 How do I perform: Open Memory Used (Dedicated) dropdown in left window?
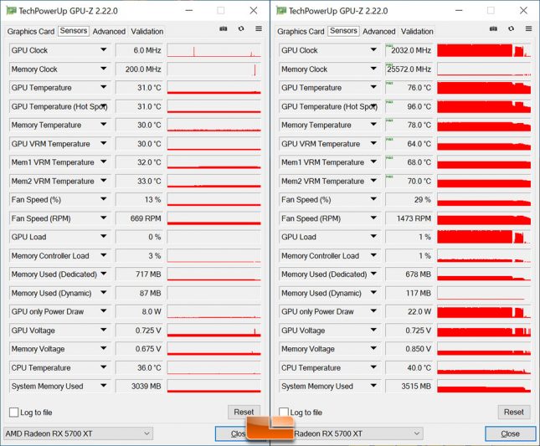103,274
